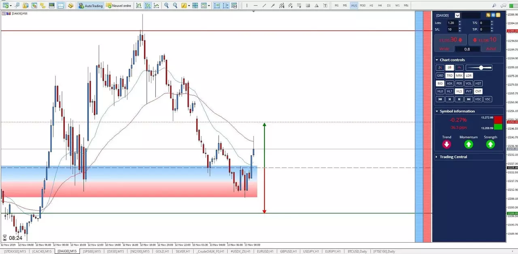Adjust the Chart controls zoom slider
The width and height of the screenshot is (518, 254).
coord(479,68)
